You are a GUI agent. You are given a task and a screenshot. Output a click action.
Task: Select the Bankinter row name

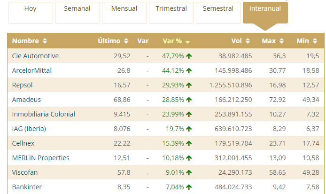pyautogui.click(x=27, y=187)
